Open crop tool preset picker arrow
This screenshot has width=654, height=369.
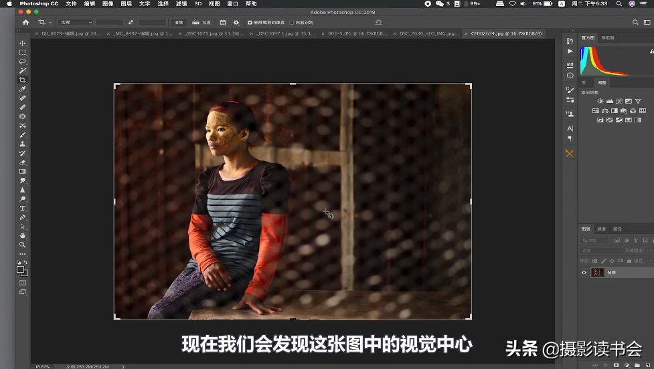point(50,23)
